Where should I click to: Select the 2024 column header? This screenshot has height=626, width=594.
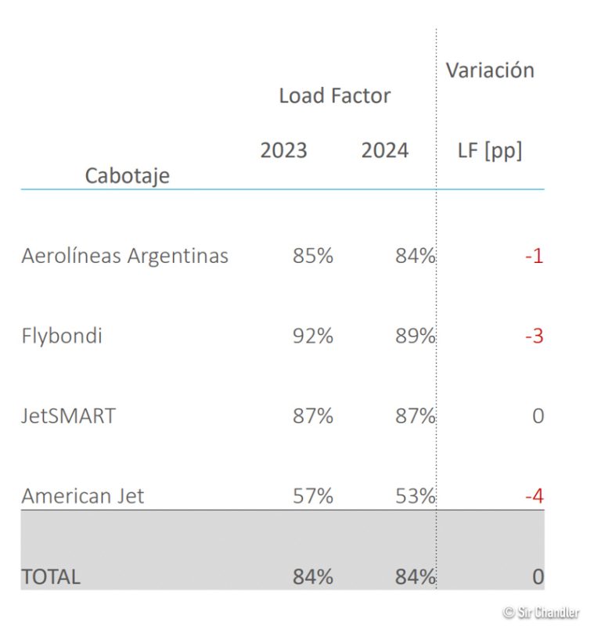(x=384, y=150)
